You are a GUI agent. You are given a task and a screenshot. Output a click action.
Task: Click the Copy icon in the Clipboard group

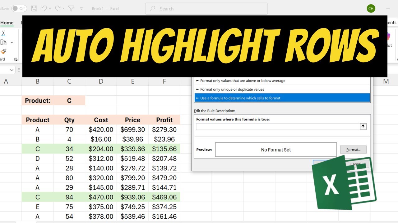coord(3,42)
